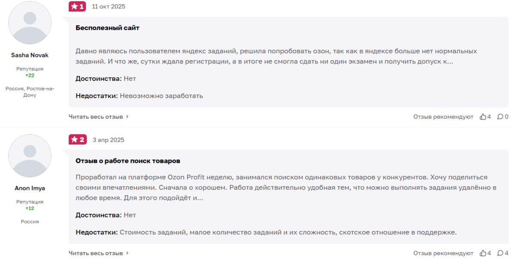514x260 pixels.
Task: Click the ★2 rating badge of the second review
Action: (x=77, y=139)
